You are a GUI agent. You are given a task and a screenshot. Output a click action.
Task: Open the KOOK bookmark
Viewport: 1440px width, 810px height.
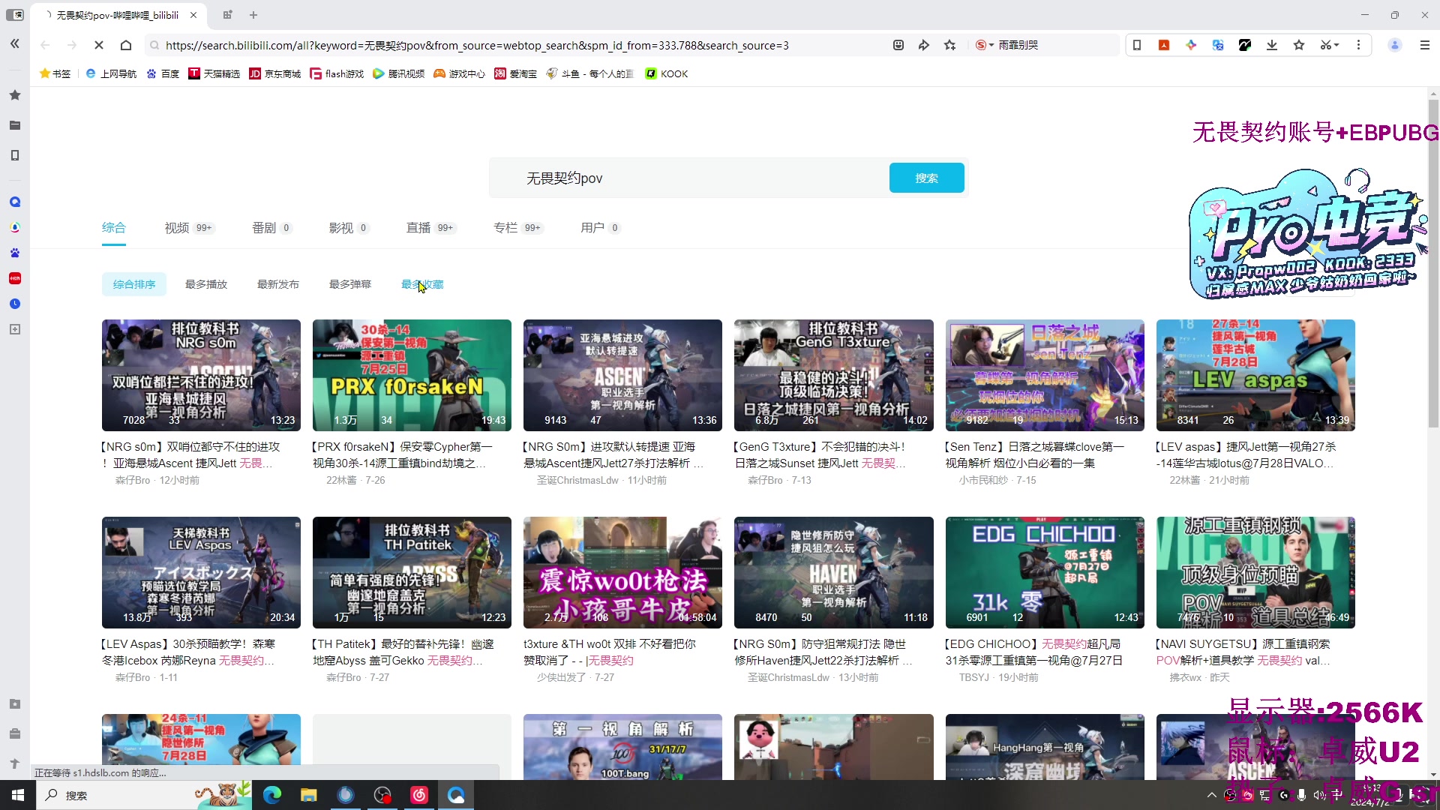[x=667, y=73]
